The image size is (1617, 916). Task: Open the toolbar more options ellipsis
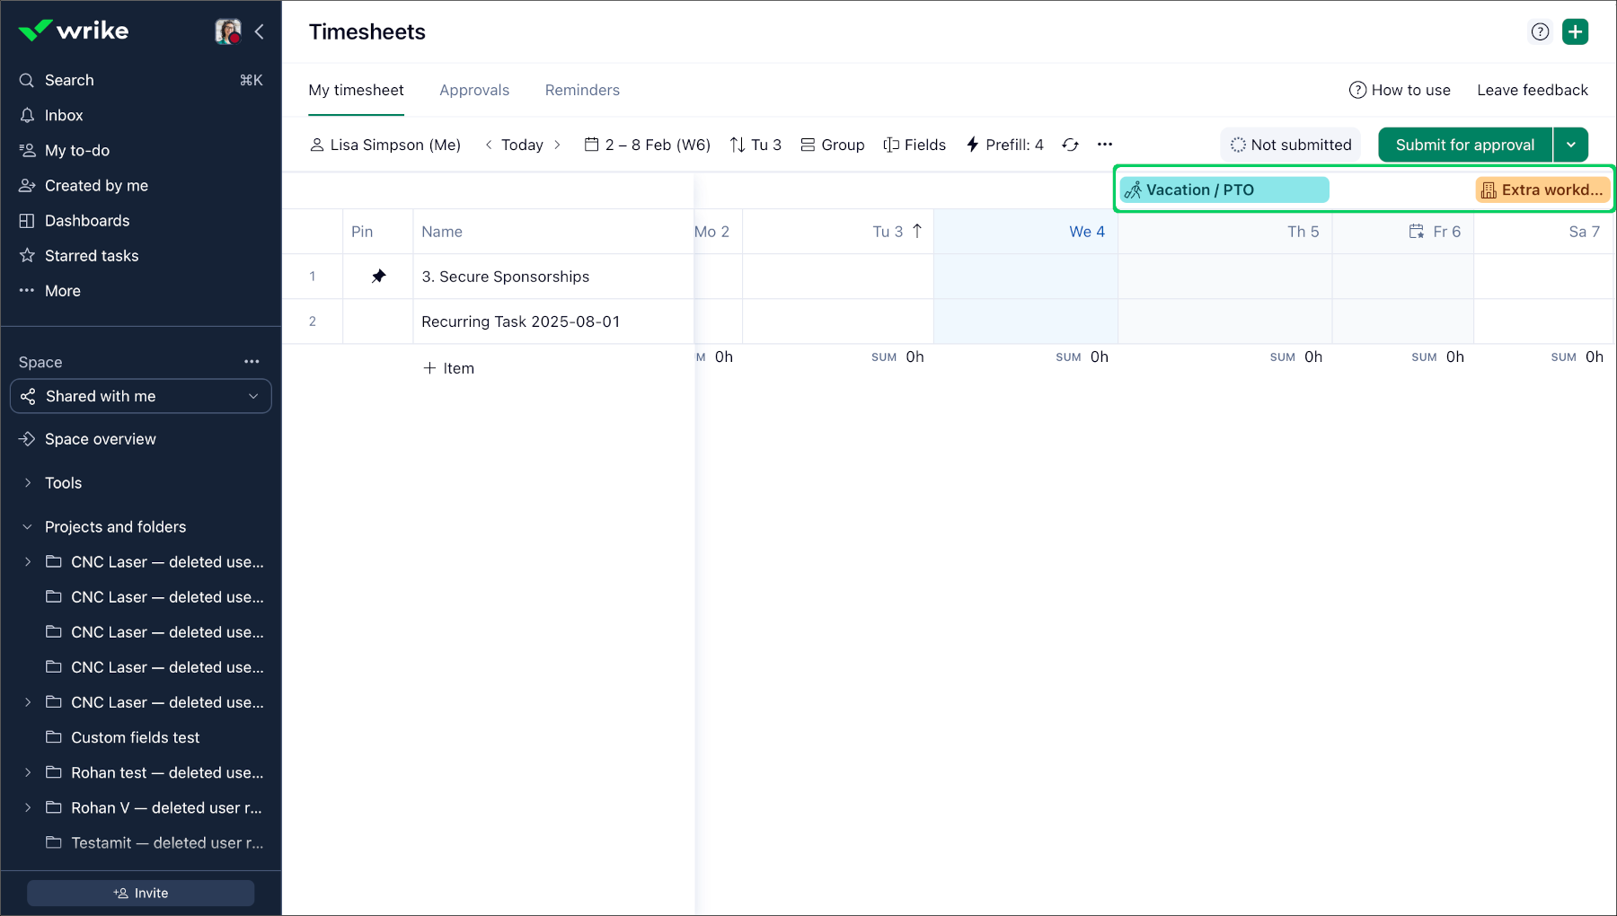(x=1105, y=145)
